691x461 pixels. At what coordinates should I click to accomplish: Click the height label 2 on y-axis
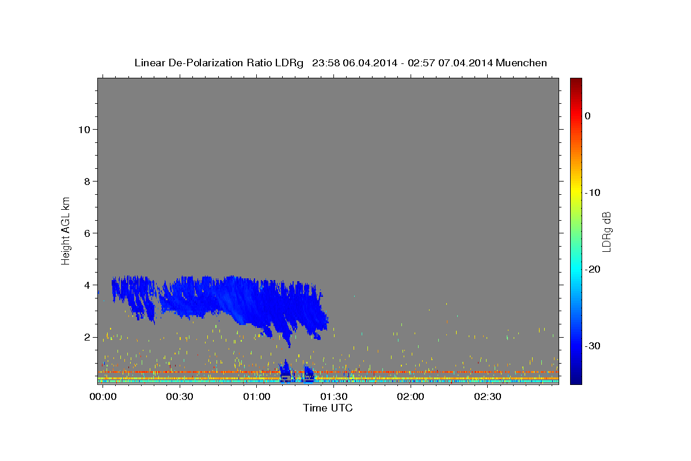86,337
